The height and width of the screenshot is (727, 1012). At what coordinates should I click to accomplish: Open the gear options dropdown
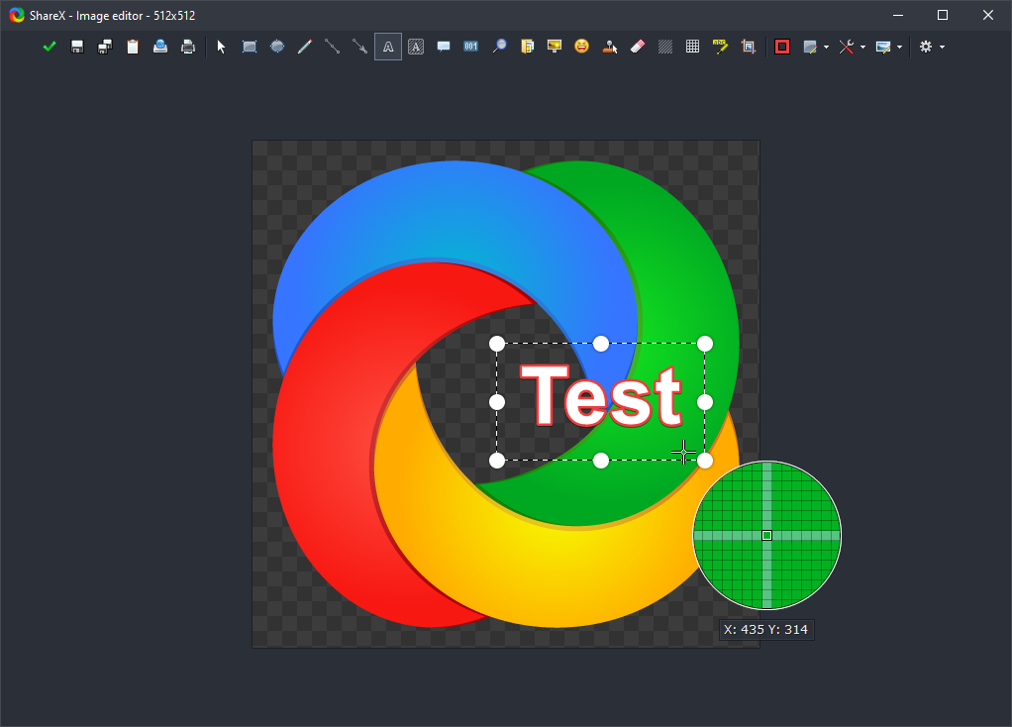[x=931, y=47]
